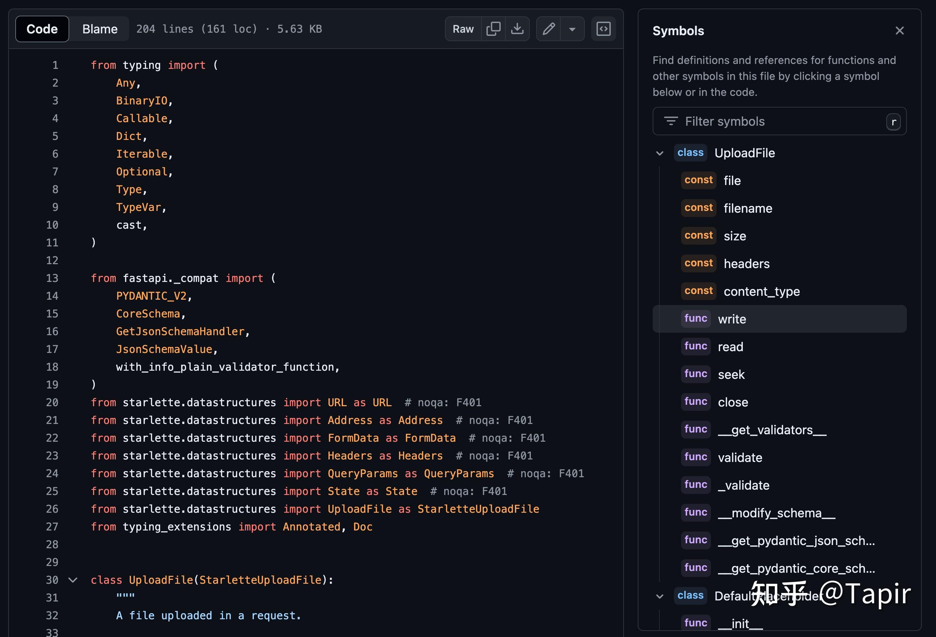Image resolution: width=936 pixels, height=637 pixels.
Task: Click line number 20 in gutter
Action: (x=52, y=403)
